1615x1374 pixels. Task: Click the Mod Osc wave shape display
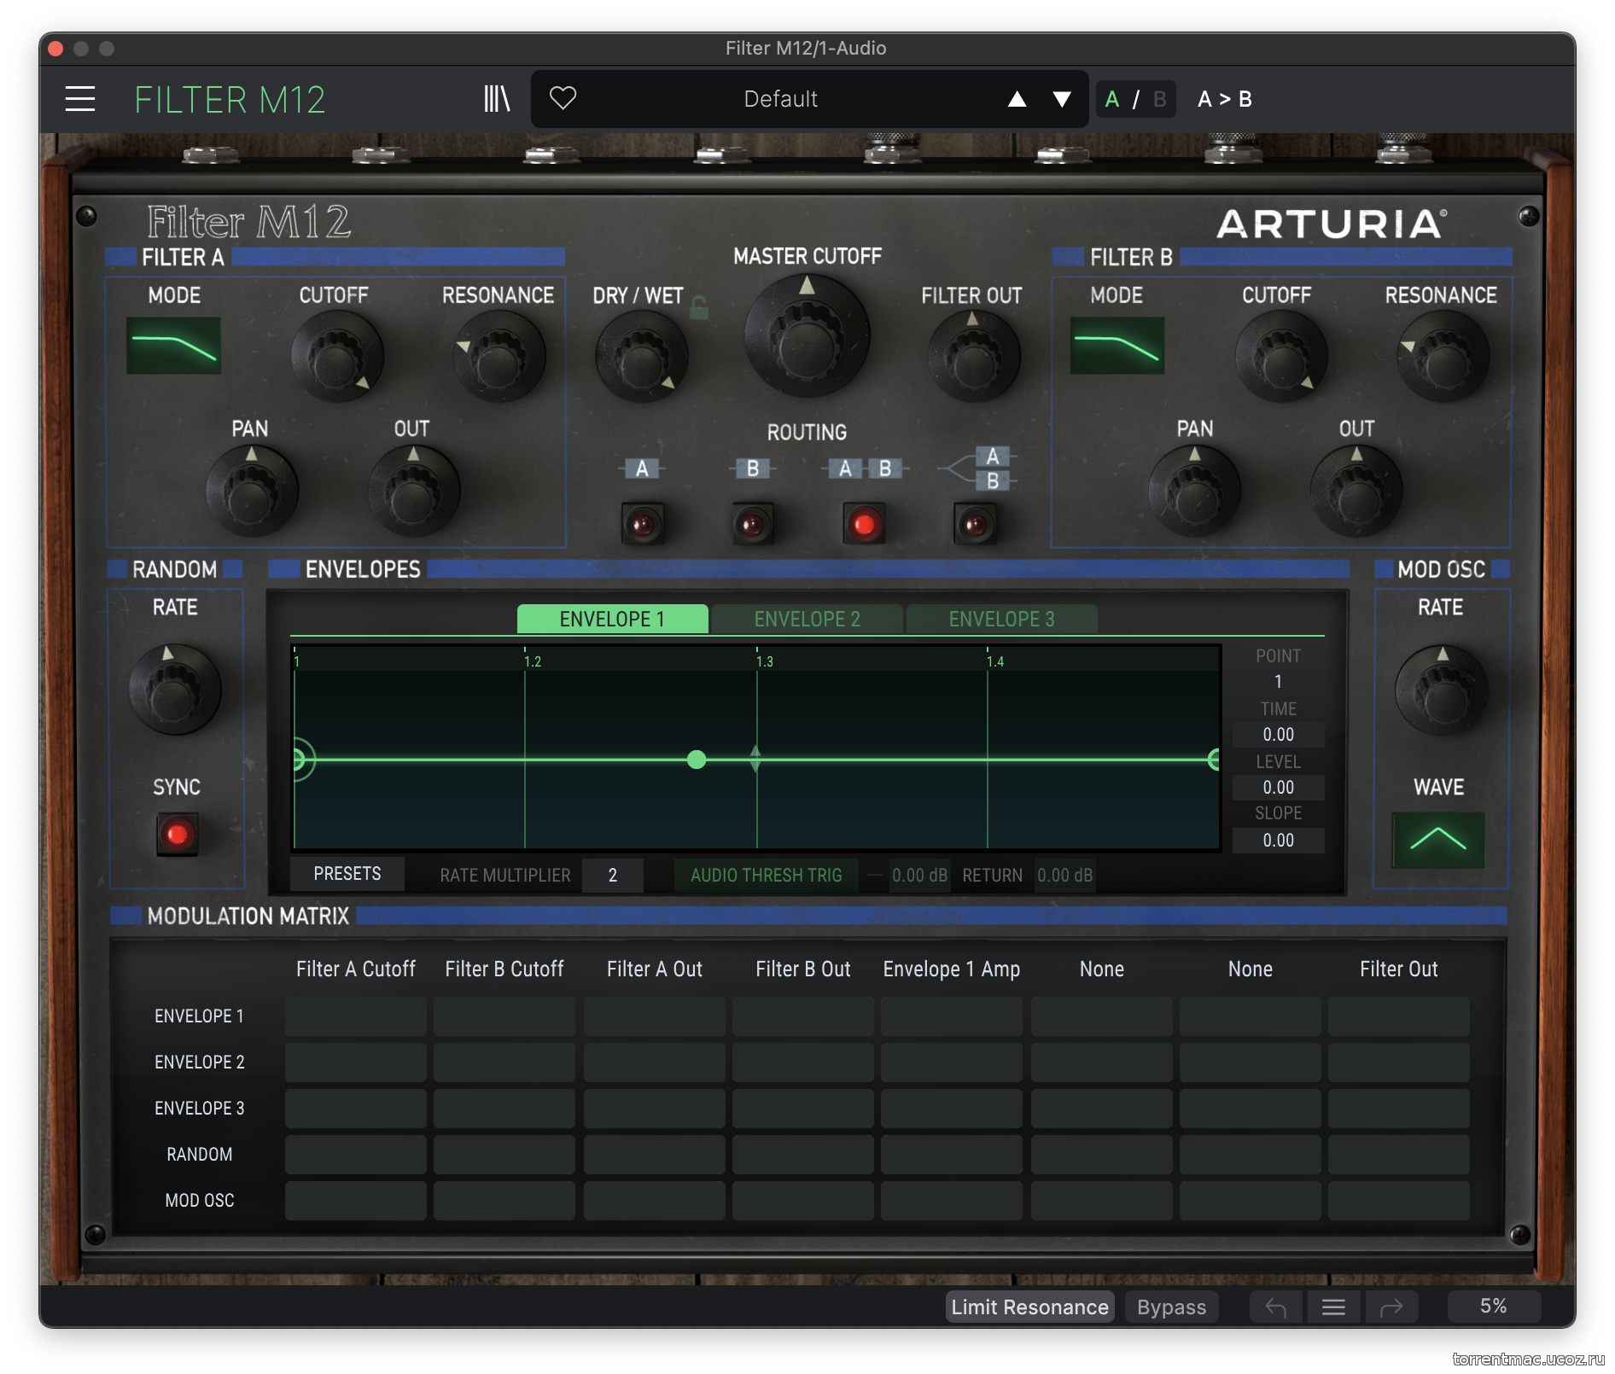[x=1438, y=840]
